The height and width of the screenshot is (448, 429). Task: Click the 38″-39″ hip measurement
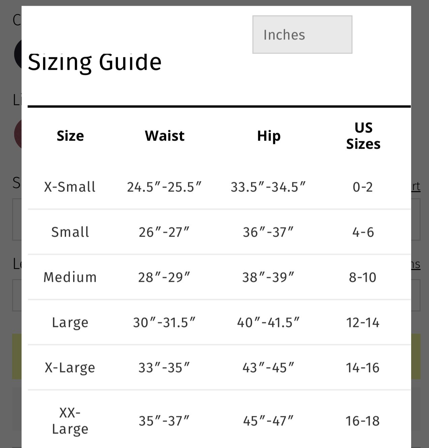pyautogui.click(x=268, y=277)
